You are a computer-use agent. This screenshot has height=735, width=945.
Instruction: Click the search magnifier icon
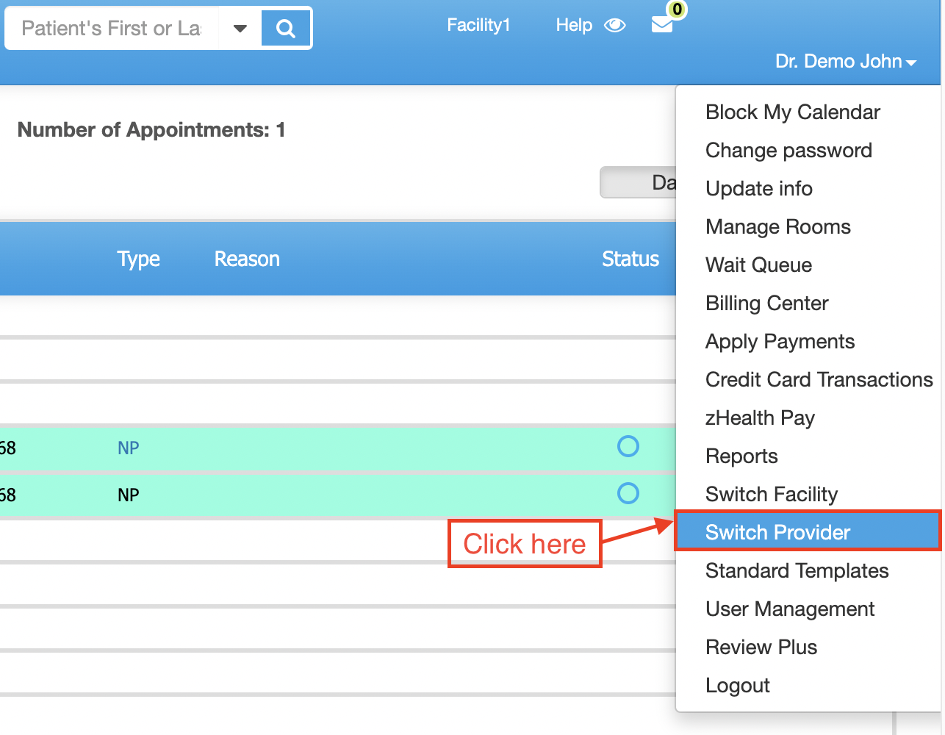pos(285,26)
